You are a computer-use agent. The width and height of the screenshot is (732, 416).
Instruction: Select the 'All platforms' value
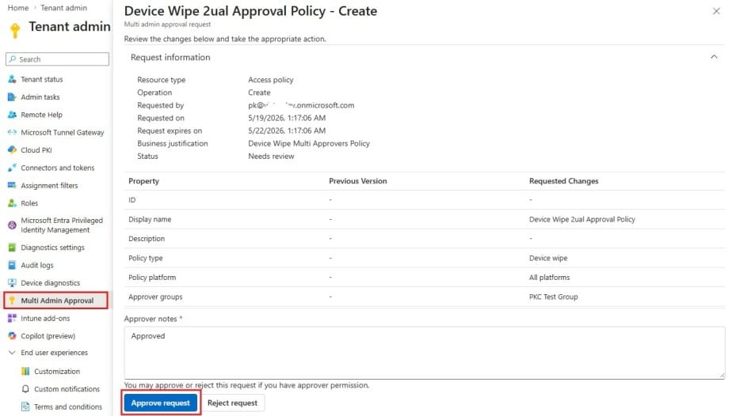click(x=550, y=277)
